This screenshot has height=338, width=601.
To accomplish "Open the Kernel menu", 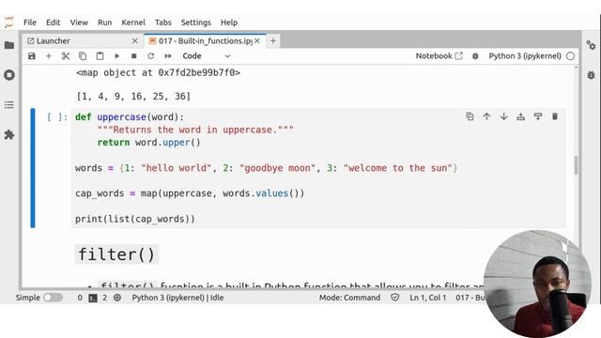I will [x=133, y=23].
